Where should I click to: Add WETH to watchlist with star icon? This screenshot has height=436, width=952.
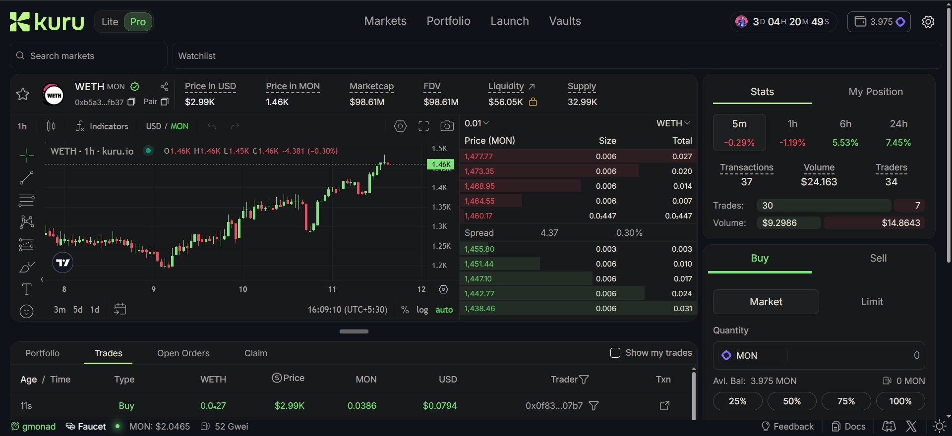pos(23,94)
